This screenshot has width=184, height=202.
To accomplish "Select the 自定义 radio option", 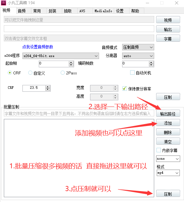I will tap(30, 73).
